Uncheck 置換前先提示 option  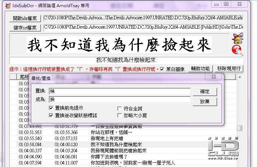pos(51,108)
